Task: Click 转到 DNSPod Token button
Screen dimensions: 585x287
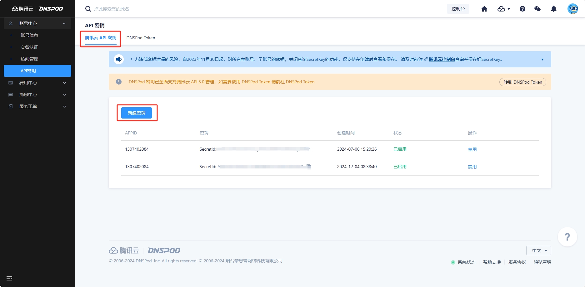Action: click(x=522, y=82)
